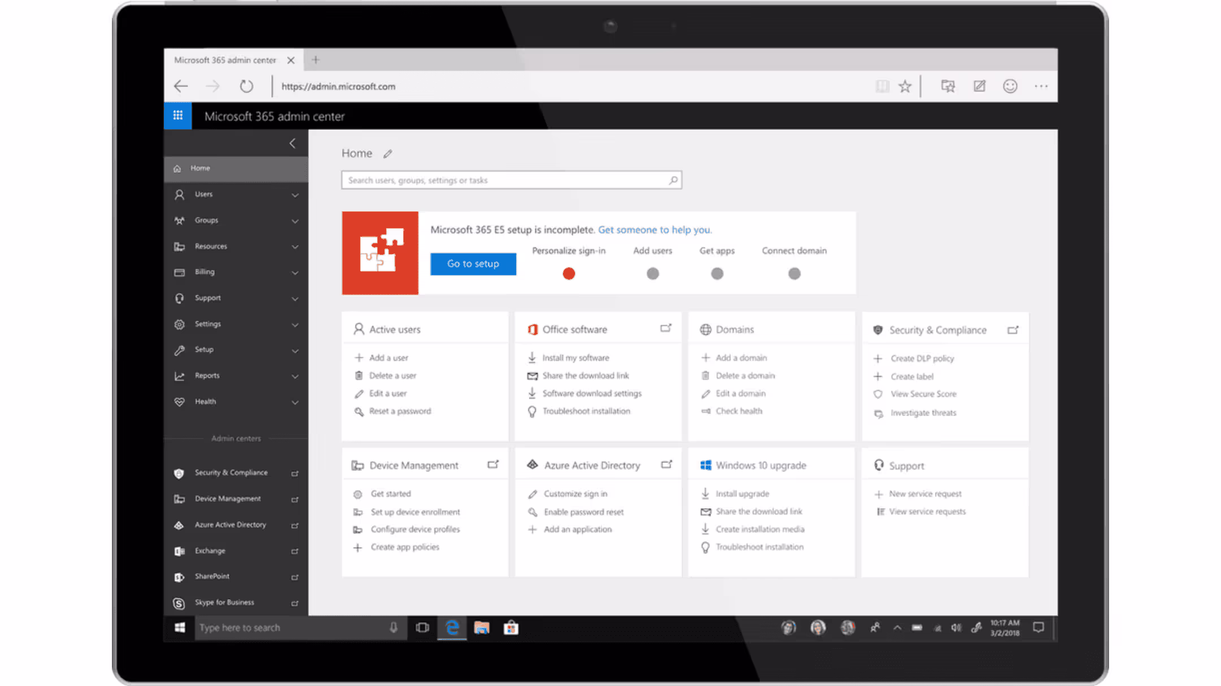Launch File Explorer from taskbar
This screenshot has width=1221, height=686.
click(482, 628)
